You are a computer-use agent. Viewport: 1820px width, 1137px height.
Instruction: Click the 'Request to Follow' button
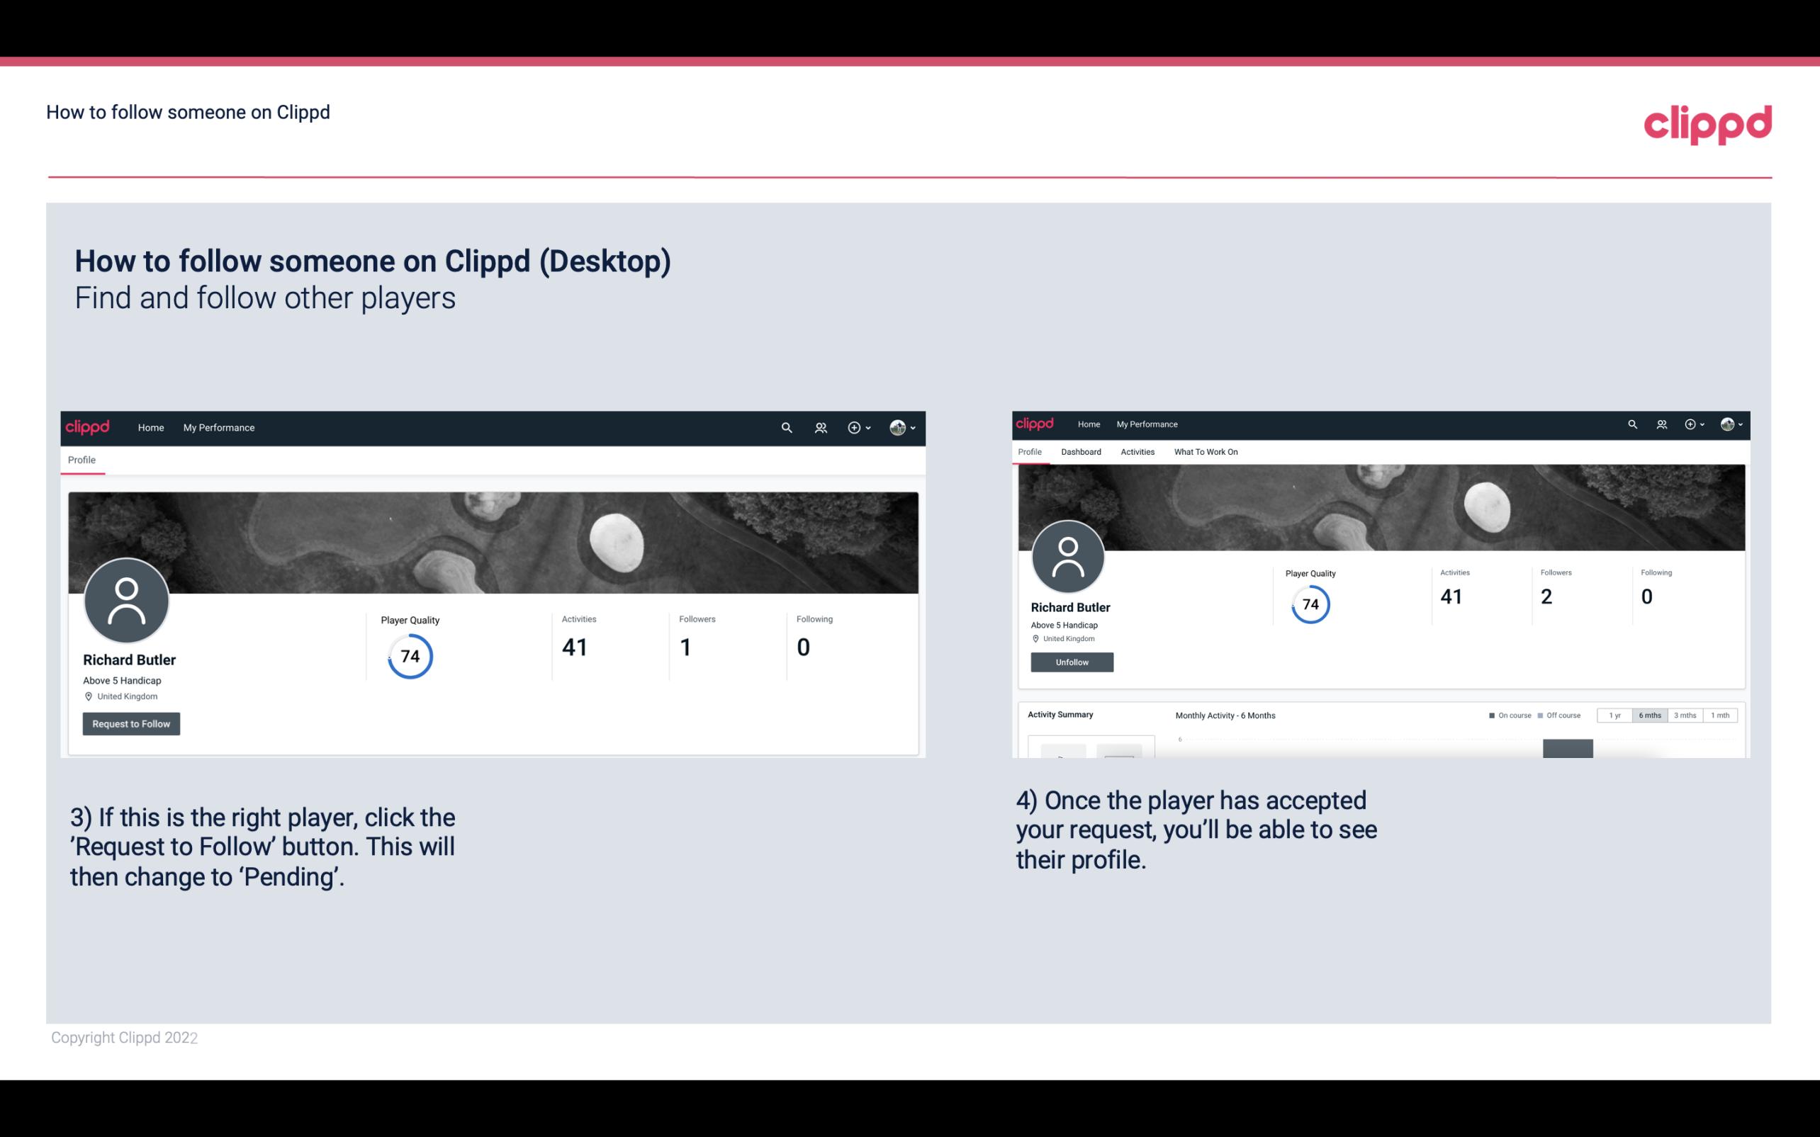click(x=131, y=723)
